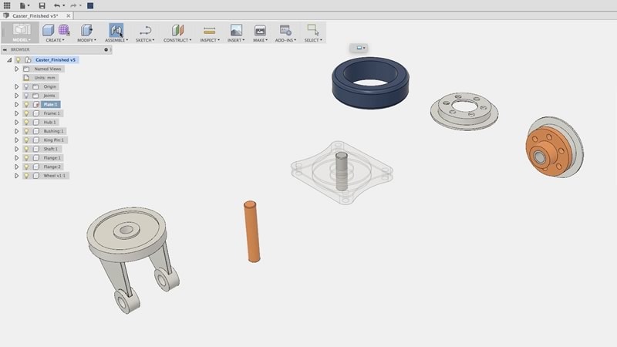Collapse the Caster_Finished v5 root node
The height and width of the screenshot is (347, 617).
point(9,60)
